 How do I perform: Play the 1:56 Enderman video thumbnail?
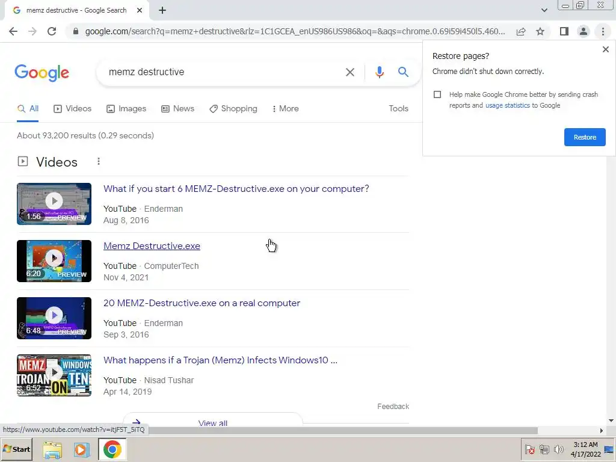[54, 204]
